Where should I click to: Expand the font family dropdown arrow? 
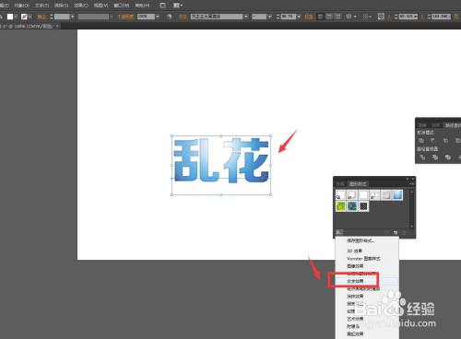point(246,17)
